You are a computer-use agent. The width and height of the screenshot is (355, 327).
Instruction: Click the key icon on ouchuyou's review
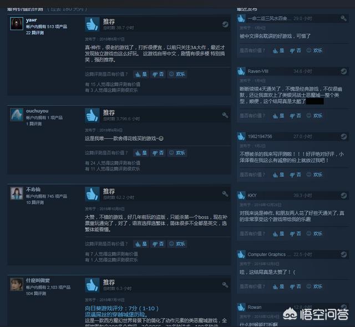(225, 115)
